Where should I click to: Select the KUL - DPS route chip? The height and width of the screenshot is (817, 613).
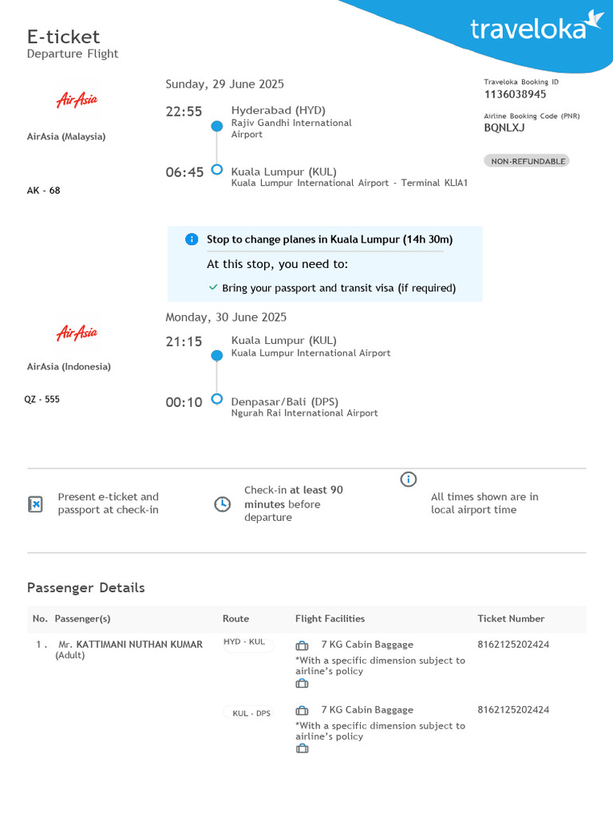tap(251, 713)
